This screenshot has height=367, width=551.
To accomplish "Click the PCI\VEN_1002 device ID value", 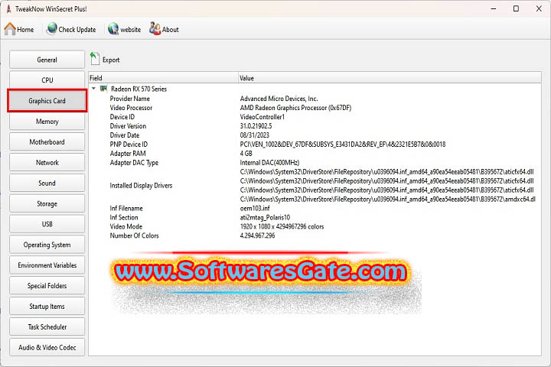I will coord(343,145).
